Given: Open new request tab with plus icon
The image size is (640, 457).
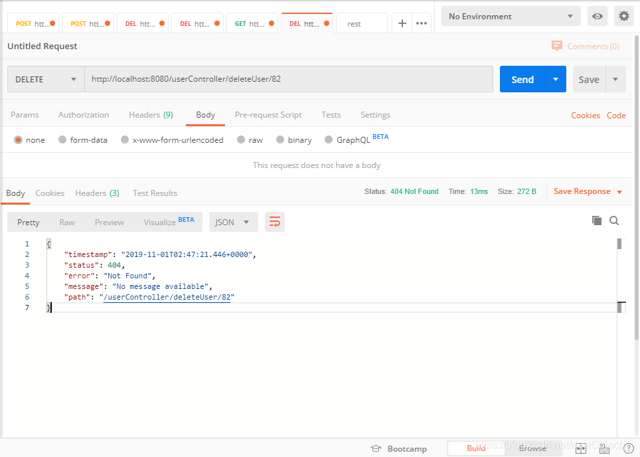Looking at the screenshot, I should click(x=402, y=23).
